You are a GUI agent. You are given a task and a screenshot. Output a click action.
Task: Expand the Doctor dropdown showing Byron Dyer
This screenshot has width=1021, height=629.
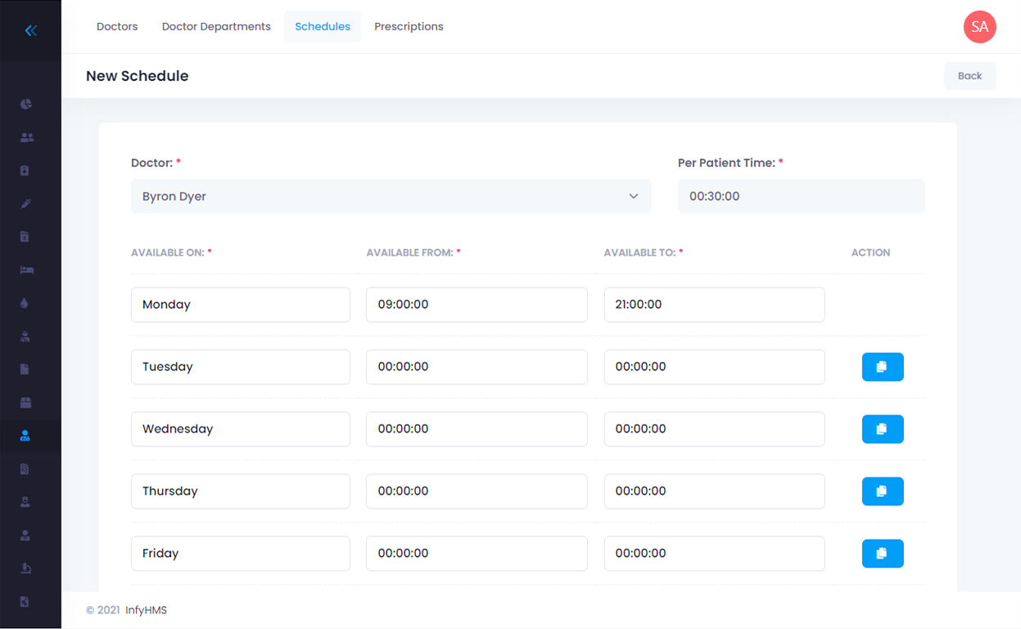[x=391, y=197]
